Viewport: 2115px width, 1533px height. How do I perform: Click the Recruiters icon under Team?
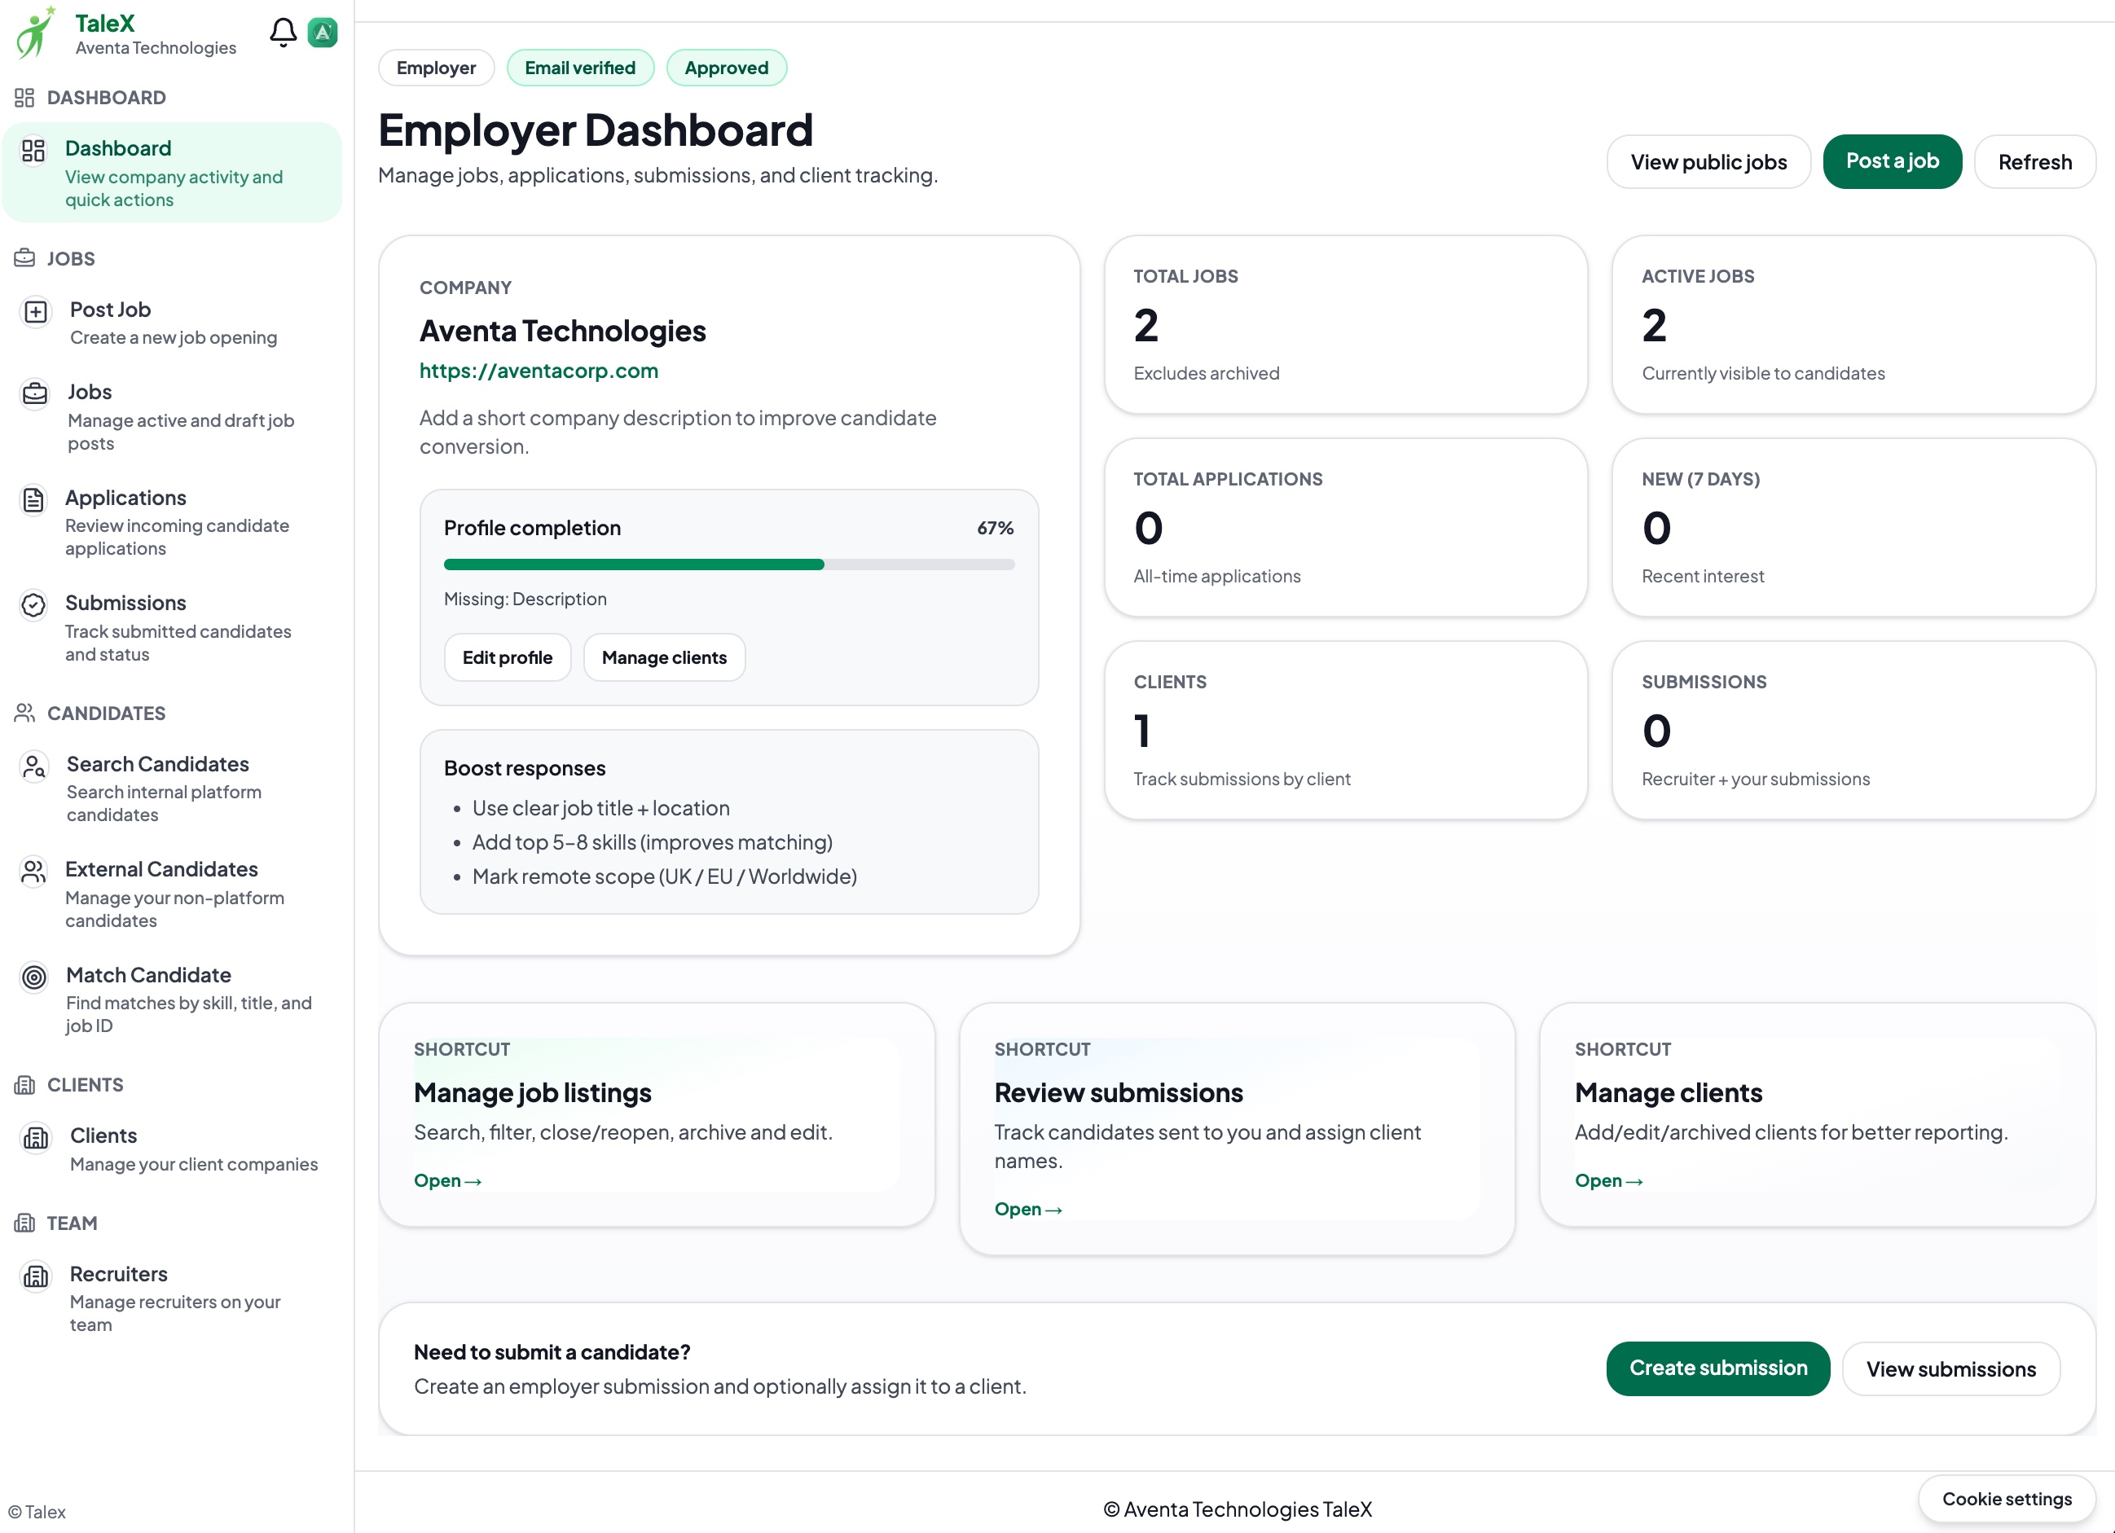(34, 1276)
